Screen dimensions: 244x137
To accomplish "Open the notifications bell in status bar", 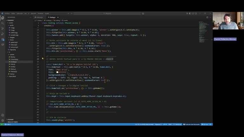I will (x=210, y=124).
